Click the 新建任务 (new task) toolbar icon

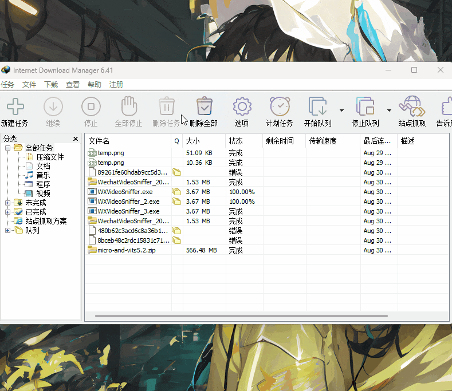15,107
